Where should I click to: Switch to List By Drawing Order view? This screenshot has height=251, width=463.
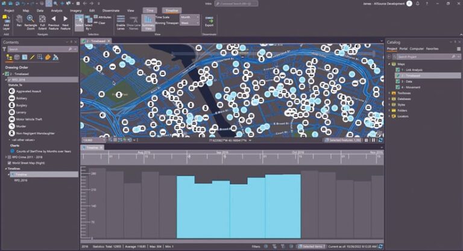(x=9, y=57)
